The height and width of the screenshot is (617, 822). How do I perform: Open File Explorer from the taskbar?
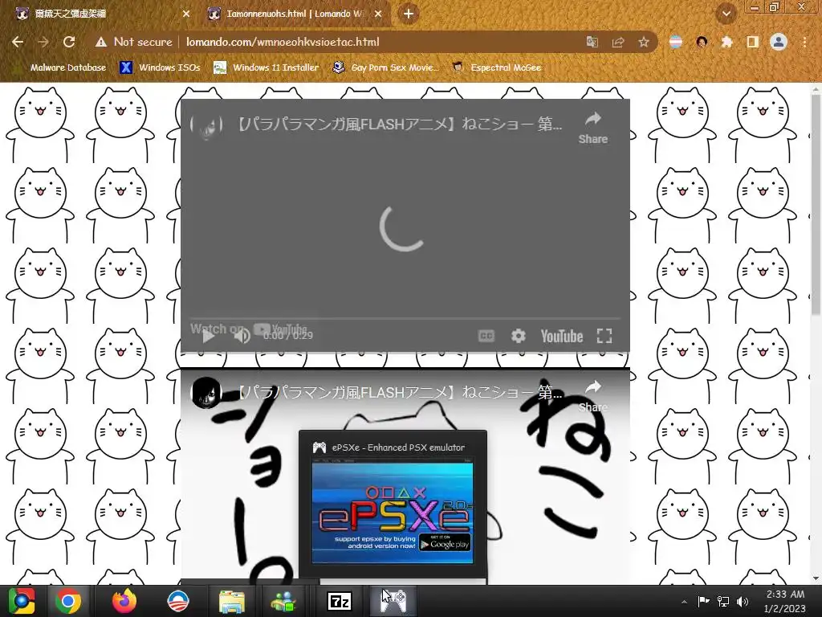click(232, 601)
